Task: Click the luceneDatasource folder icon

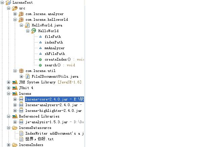Action: coord(15,128)
